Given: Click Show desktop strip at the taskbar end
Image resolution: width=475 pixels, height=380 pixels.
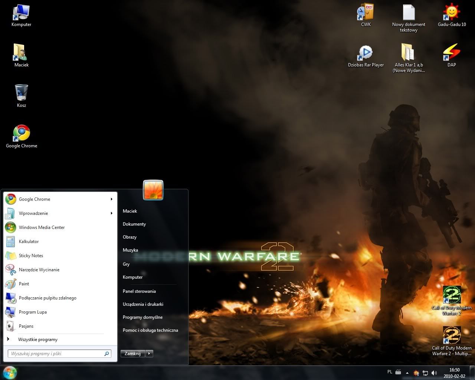Looking at the screenshot, I should [x=472, y=373].
